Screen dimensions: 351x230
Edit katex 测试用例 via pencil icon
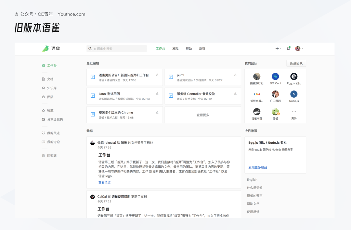pyautogui.click(x=157, y=94)
